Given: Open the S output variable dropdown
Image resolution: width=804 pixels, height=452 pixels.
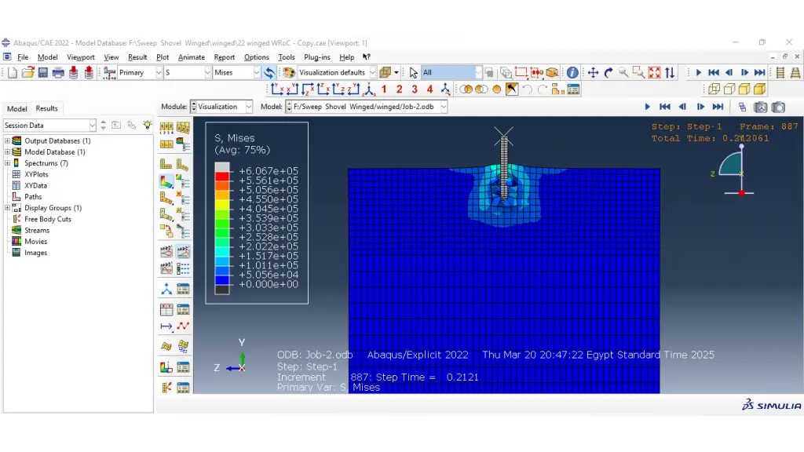Looking at the screenshot, I should click(207, 73).
